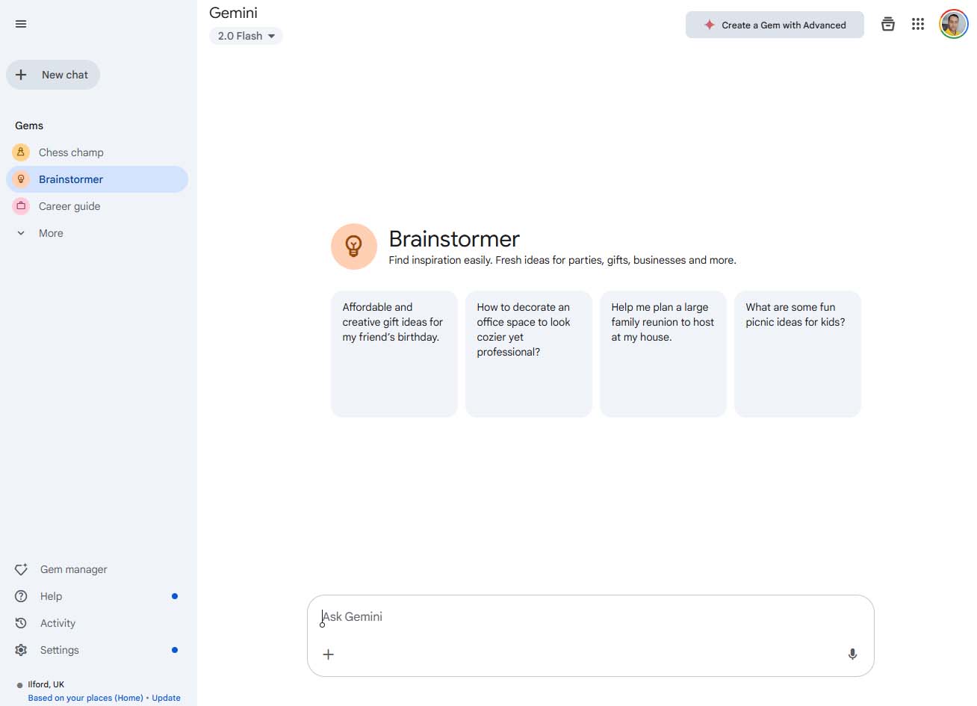The image size is (977, 706).
Task: Select the Chess champ gem
Action: click(71, 152)
